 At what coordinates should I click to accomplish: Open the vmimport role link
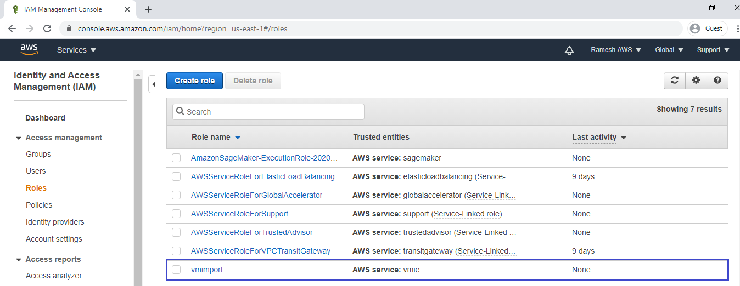[207, 270]
